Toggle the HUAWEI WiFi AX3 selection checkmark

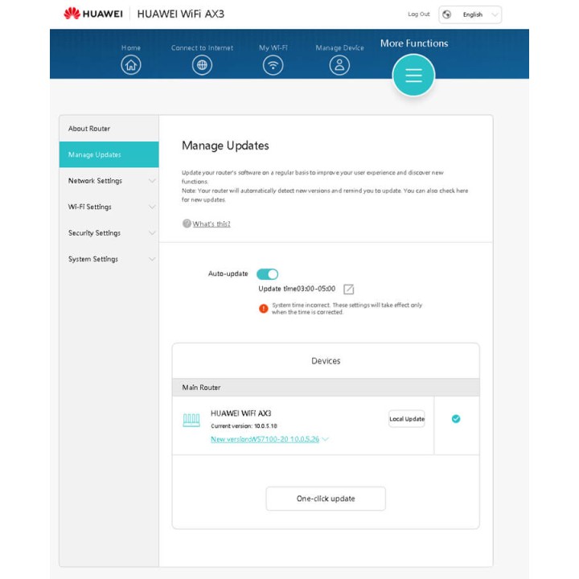456,419
